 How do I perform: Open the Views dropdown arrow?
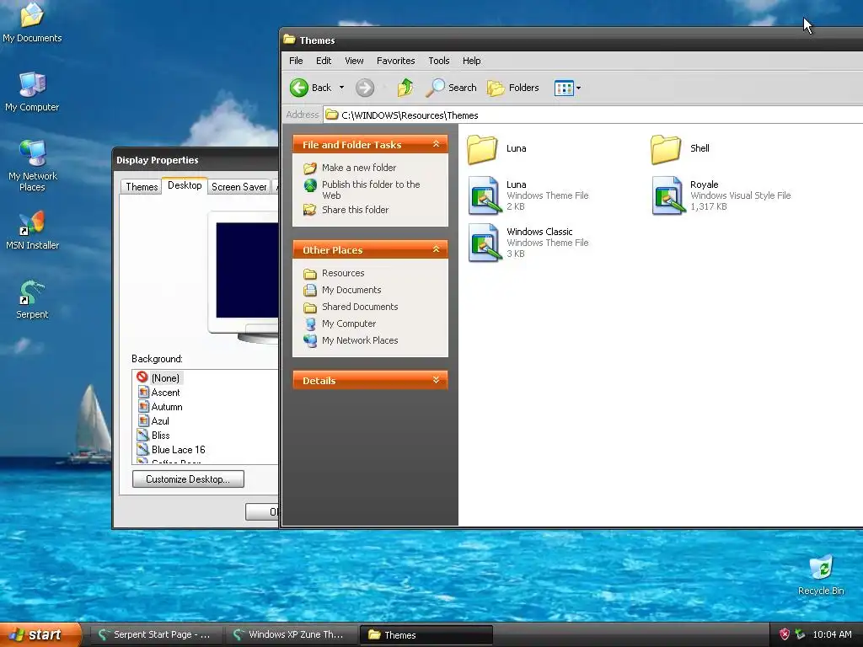point(578,88)
